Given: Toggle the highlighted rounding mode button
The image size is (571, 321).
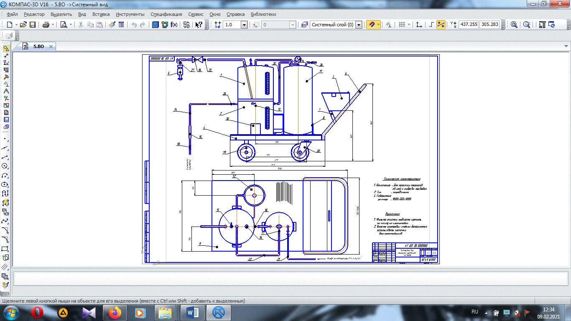Looking at the screenshot, I should 441,25.
